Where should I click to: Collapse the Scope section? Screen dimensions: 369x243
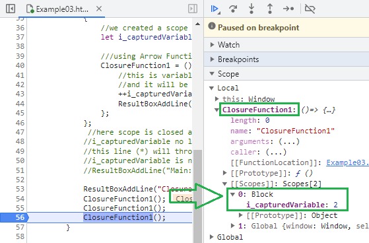(212, 74)
